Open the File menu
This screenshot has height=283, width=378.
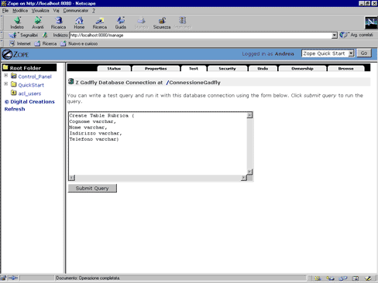pyautogui.click(x=5, y=11)
